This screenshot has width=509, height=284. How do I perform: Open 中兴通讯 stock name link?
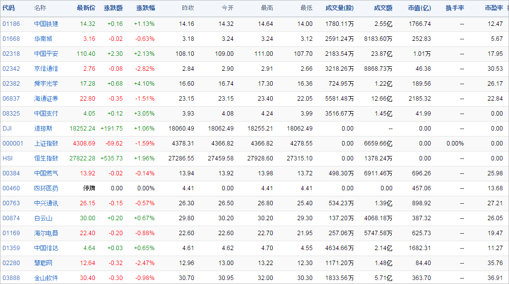[46, 203]
